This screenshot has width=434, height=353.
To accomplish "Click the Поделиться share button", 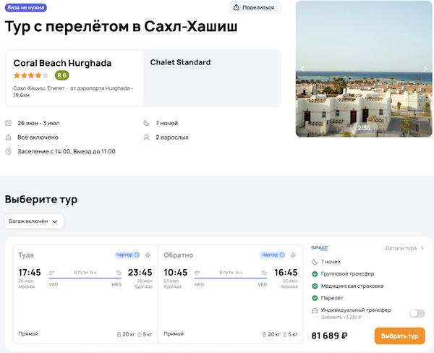I will pyautogui.click(x=255, y=8).
